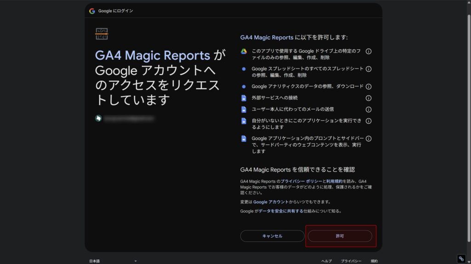Click GA4 Magic Reports link in large heading
471x264 pixels.
[x=152, y=56]
